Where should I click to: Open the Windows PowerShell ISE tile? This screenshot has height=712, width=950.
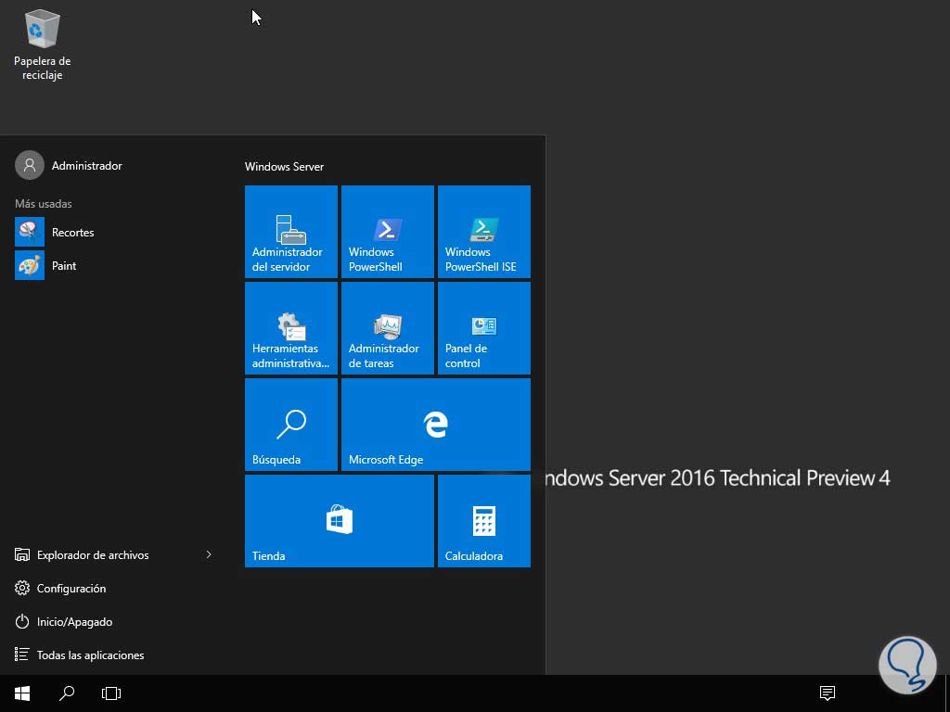tap(483, 232)
